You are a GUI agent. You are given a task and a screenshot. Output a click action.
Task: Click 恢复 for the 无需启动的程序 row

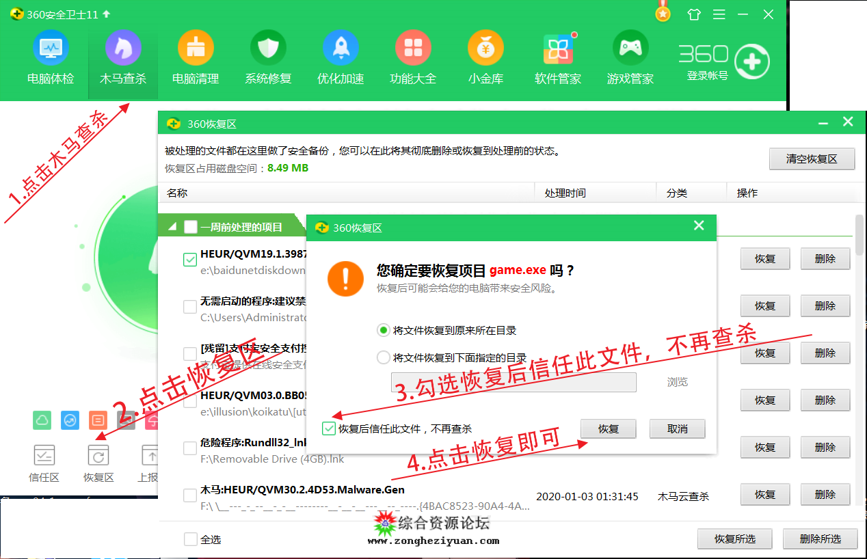[x=765, y=306]
